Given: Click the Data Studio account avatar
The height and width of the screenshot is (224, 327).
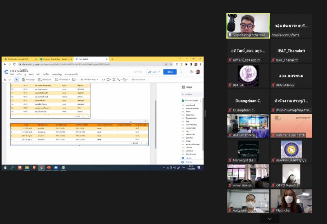Looking at the screenshot, I should pos(198,72).
